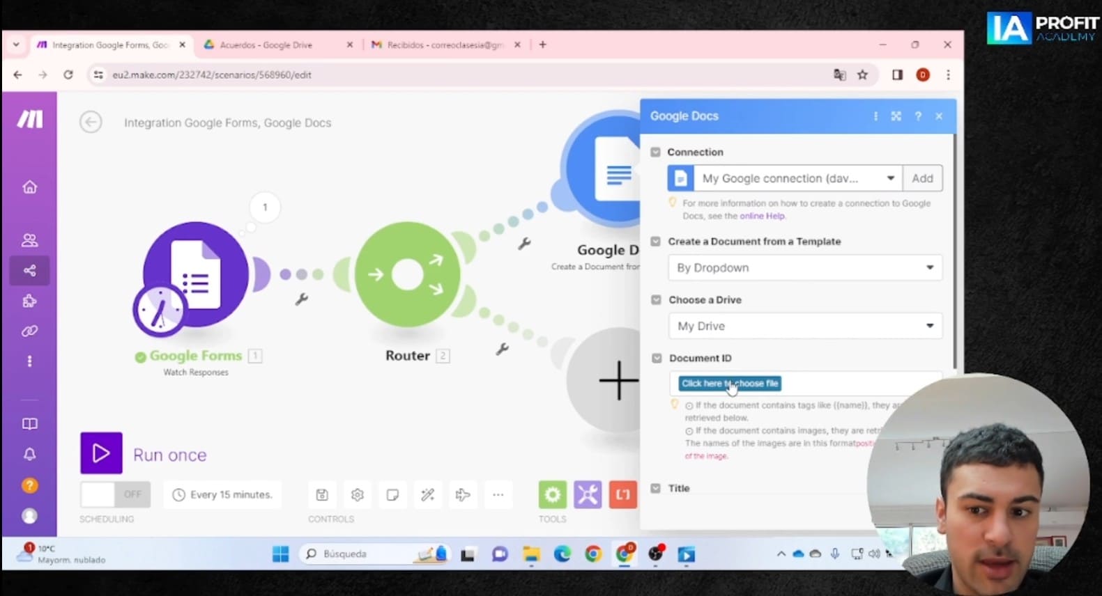Add a new module with the plus circle
Image resolution: width=1102 pixels, height=596 pixels.
coord(605,380)
